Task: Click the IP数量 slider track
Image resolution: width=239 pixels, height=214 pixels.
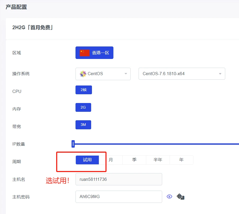Action: 159,144
